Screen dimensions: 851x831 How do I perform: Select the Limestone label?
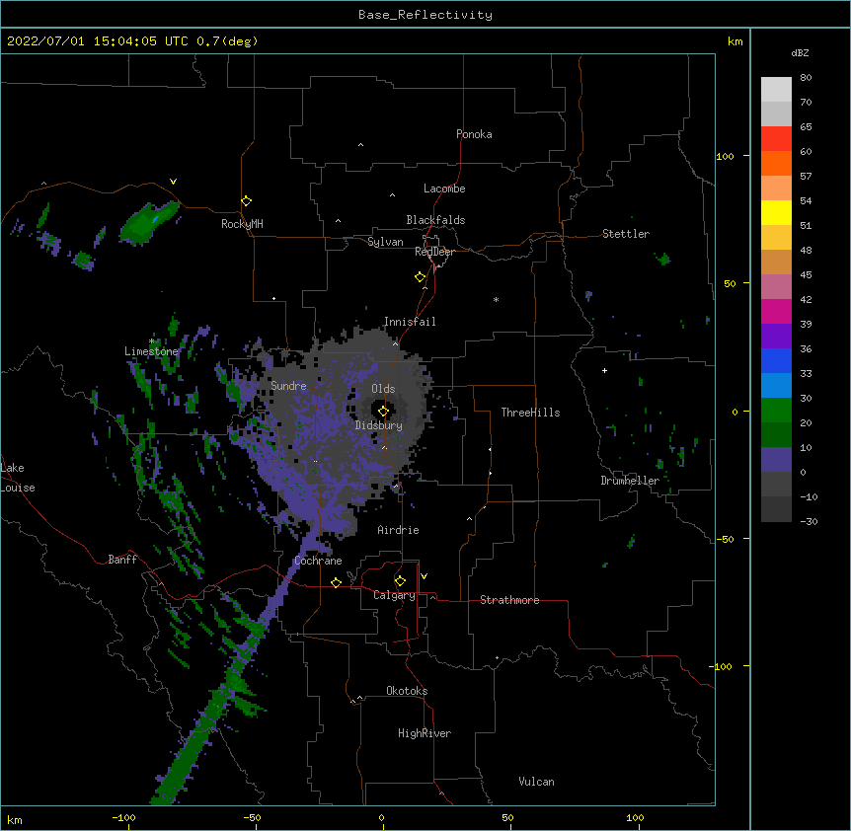[151, 351]
